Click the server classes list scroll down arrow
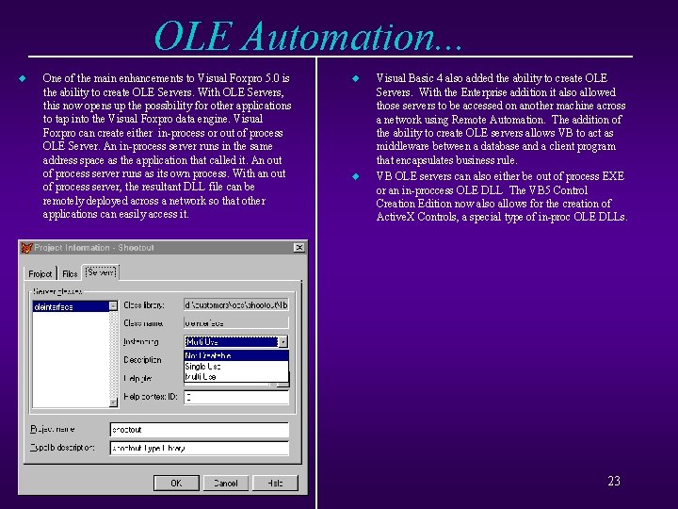 pyautogui.click(x=113, y=402)
